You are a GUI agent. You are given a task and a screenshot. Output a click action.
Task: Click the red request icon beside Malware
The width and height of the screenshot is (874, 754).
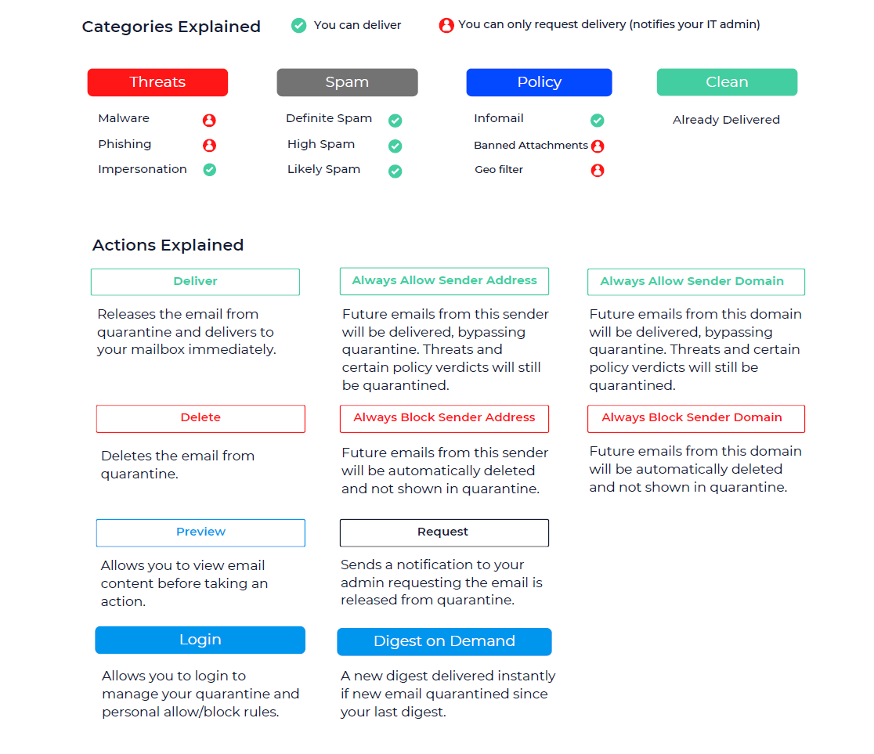click(x=209, y=120)
